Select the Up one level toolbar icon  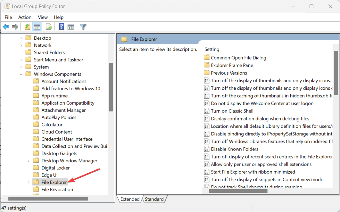tap(27, 27)
